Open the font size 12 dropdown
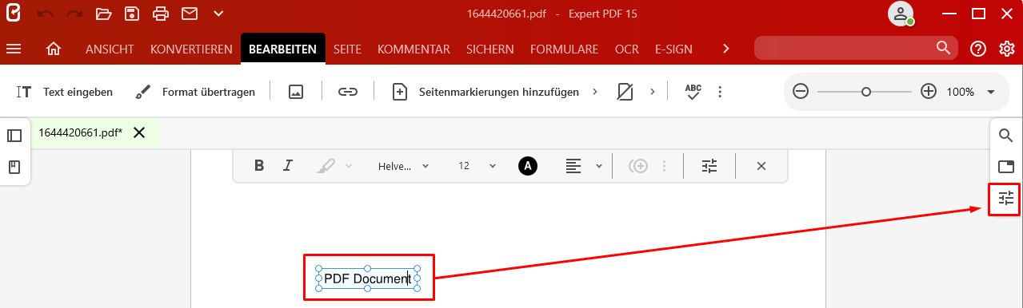1023x308 pixels. point(478,166)
